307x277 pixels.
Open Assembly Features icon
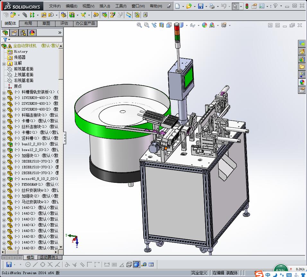[72, 15]
